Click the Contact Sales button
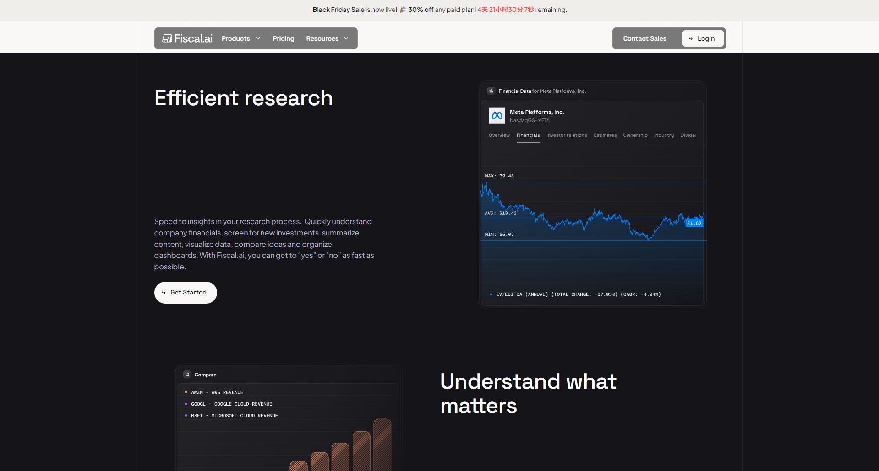The height and width of the screenshot is (471, 879). coord(644,38)
